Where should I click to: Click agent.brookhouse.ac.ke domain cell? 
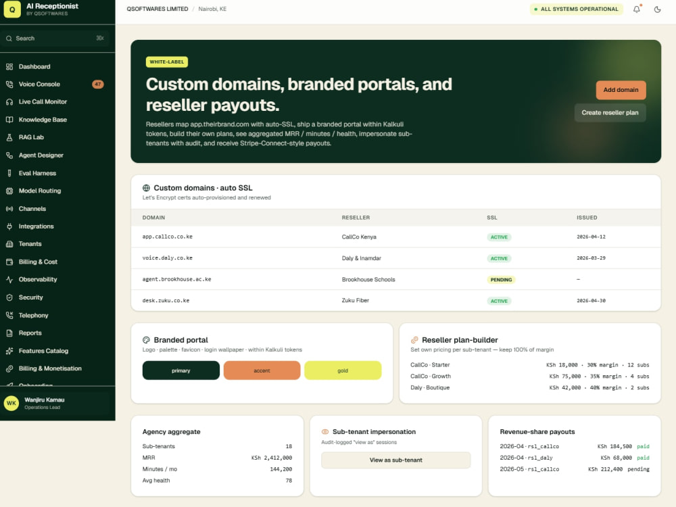tap(176, 279)
